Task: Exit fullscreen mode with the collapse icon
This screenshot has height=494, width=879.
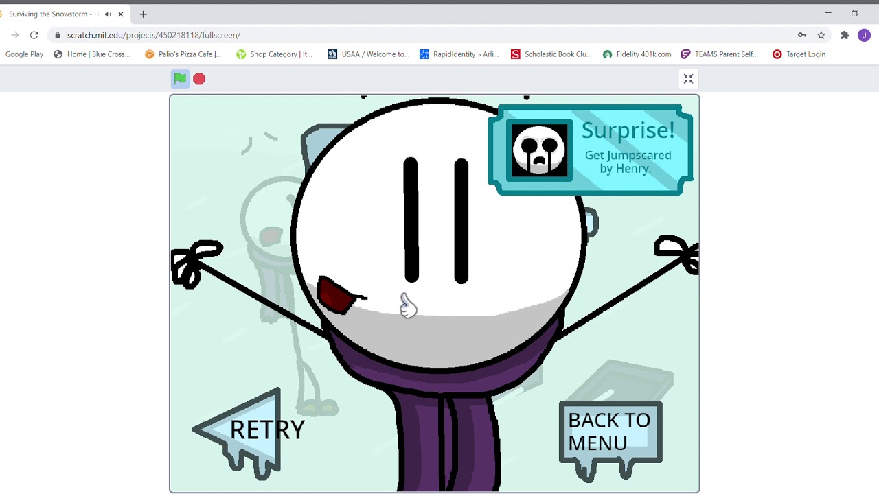Action: [688, 79]
